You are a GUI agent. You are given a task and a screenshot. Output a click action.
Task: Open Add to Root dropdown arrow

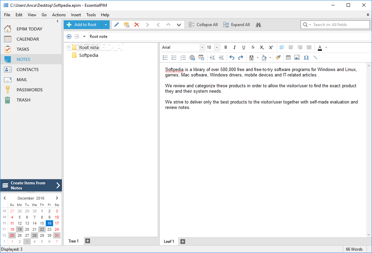[106, 25]
